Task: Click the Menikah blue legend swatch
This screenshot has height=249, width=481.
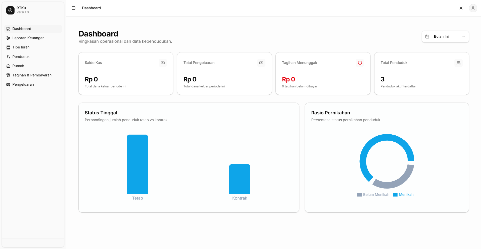Action: [395, 195]
